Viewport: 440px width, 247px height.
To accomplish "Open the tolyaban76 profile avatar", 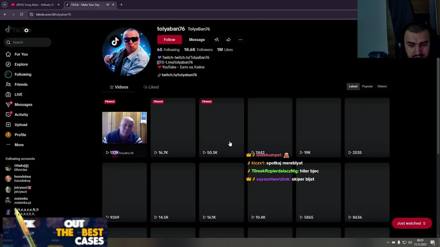I will 126,51.
